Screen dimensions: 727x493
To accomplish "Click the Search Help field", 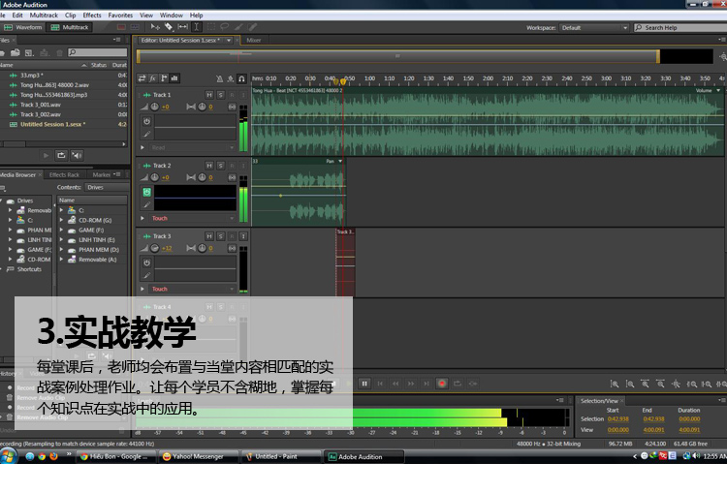I will coord(681,28).
